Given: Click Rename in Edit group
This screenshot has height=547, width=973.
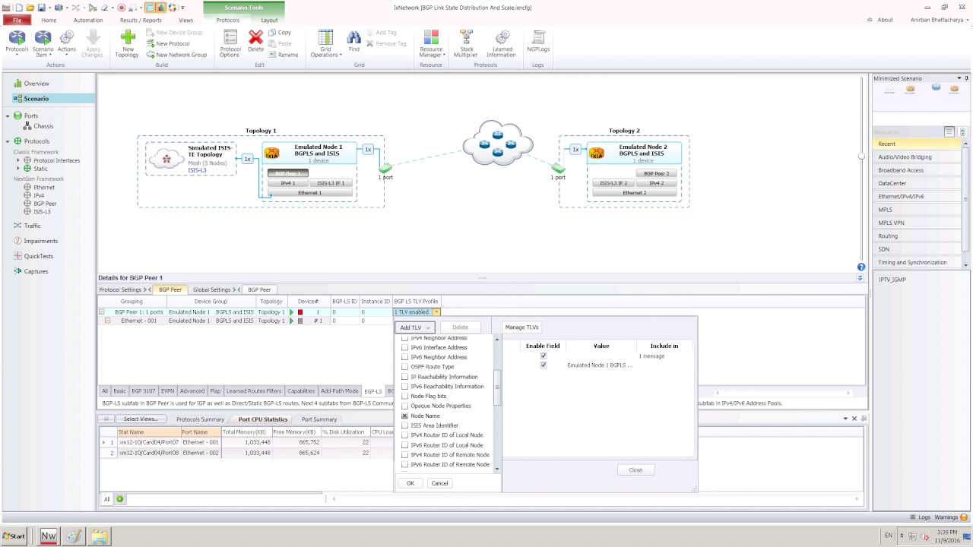Looking at the screenshot, I should tap(284, 55).
